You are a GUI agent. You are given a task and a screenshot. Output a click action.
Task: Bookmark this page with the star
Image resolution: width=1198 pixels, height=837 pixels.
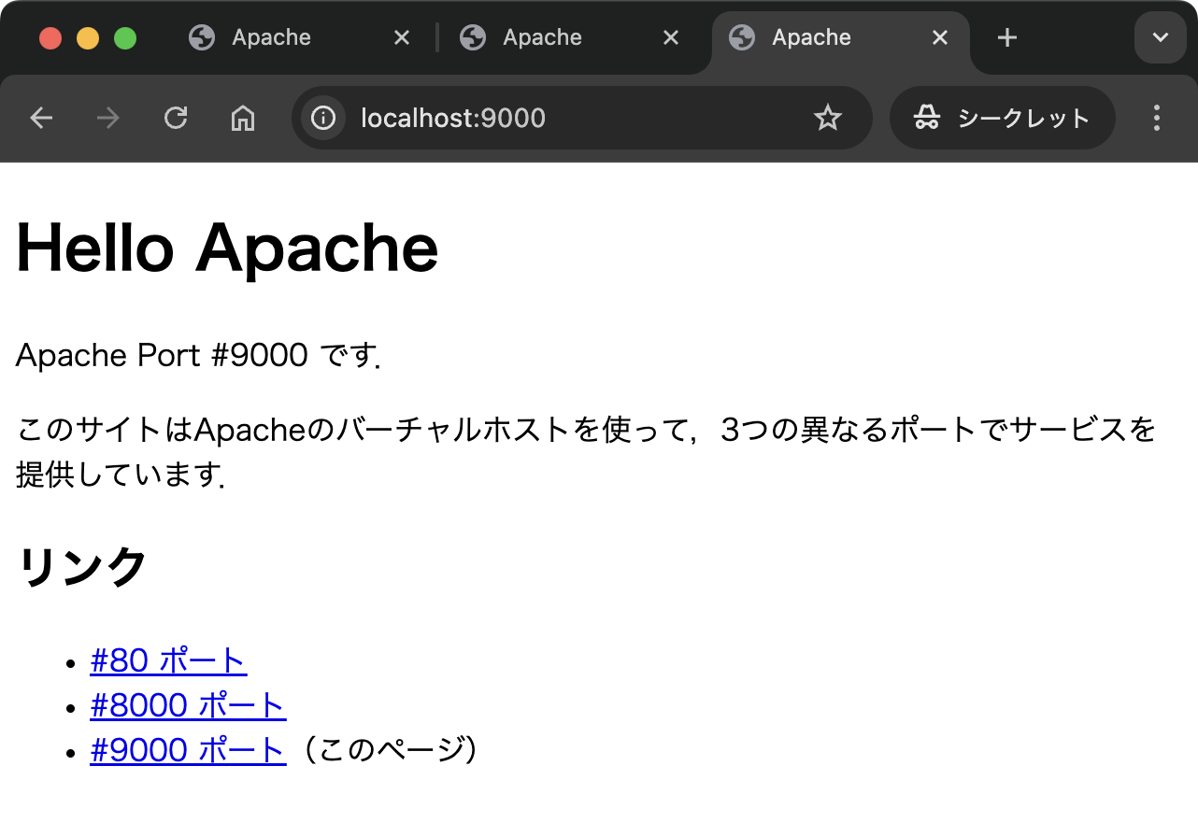(827, 118)
